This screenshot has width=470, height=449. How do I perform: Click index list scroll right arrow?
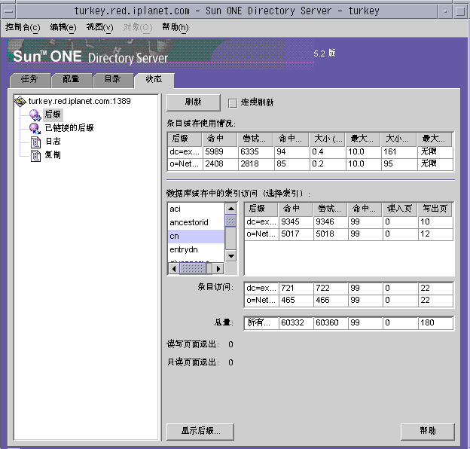(218, 269)
